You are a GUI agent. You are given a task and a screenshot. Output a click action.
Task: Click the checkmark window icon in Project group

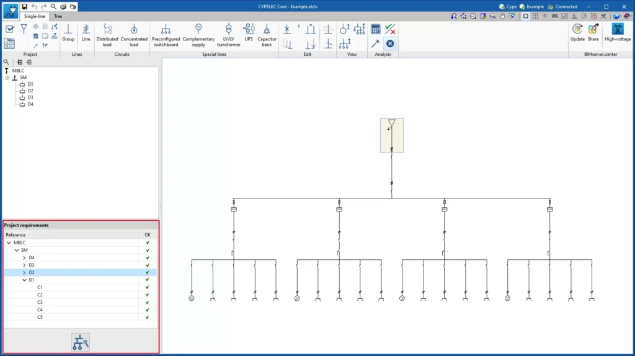point(10,29)
